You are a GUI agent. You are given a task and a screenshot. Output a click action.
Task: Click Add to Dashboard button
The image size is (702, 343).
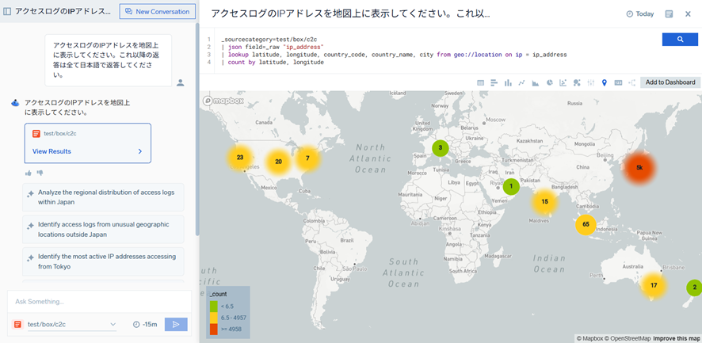click(670, 82)
